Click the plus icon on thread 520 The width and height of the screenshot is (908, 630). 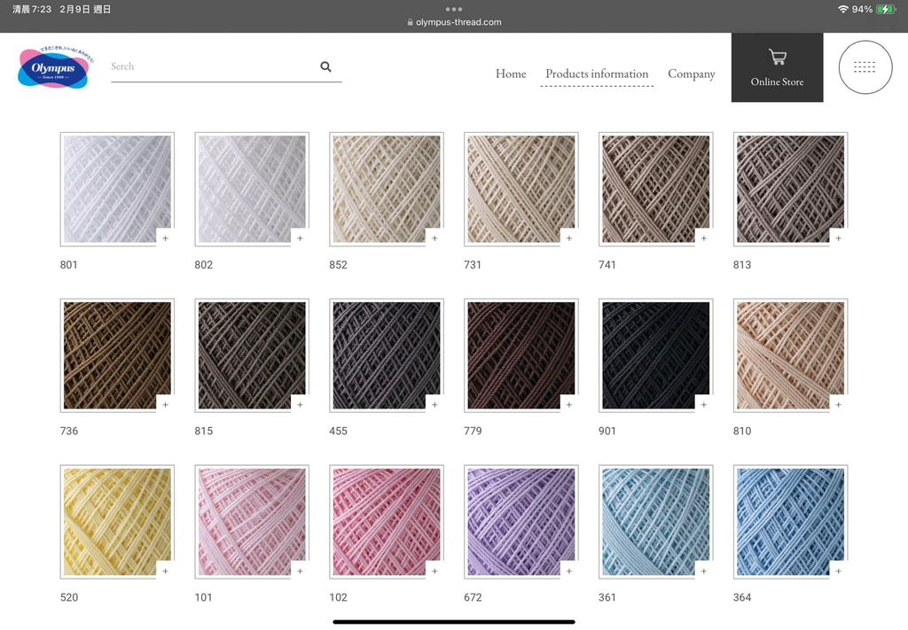[165, 572]
